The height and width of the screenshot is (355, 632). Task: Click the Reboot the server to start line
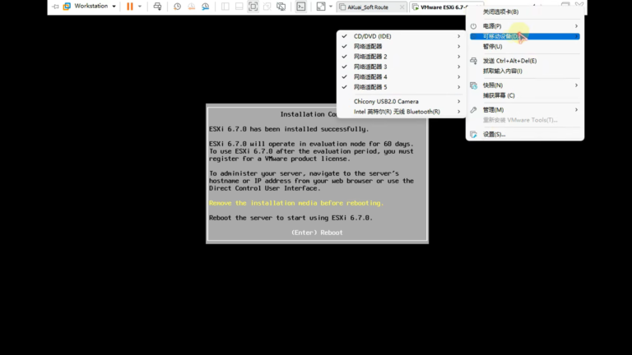pos(290,218)
